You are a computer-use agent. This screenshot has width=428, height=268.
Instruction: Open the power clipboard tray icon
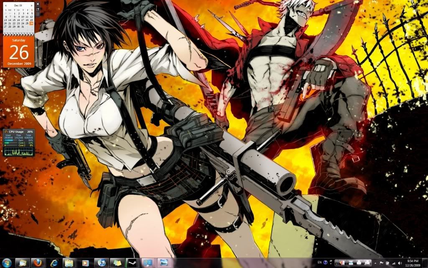click(387, 263)
